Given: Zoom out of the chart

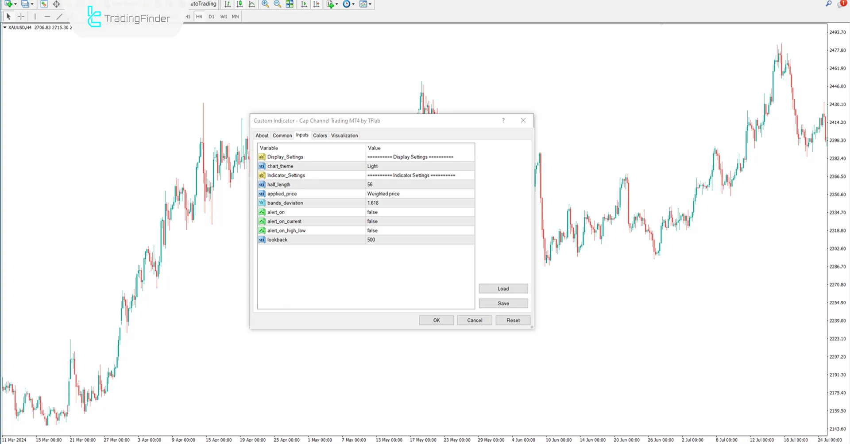Looking at the screenshot, I should (x=277, y=4).
